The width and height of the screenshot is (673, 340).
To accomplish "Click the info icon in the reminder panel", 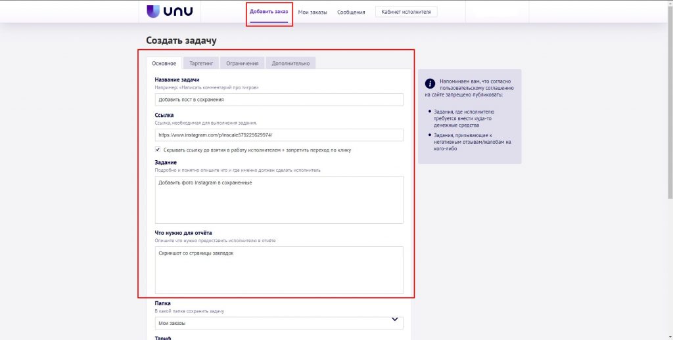I will 430,83.
